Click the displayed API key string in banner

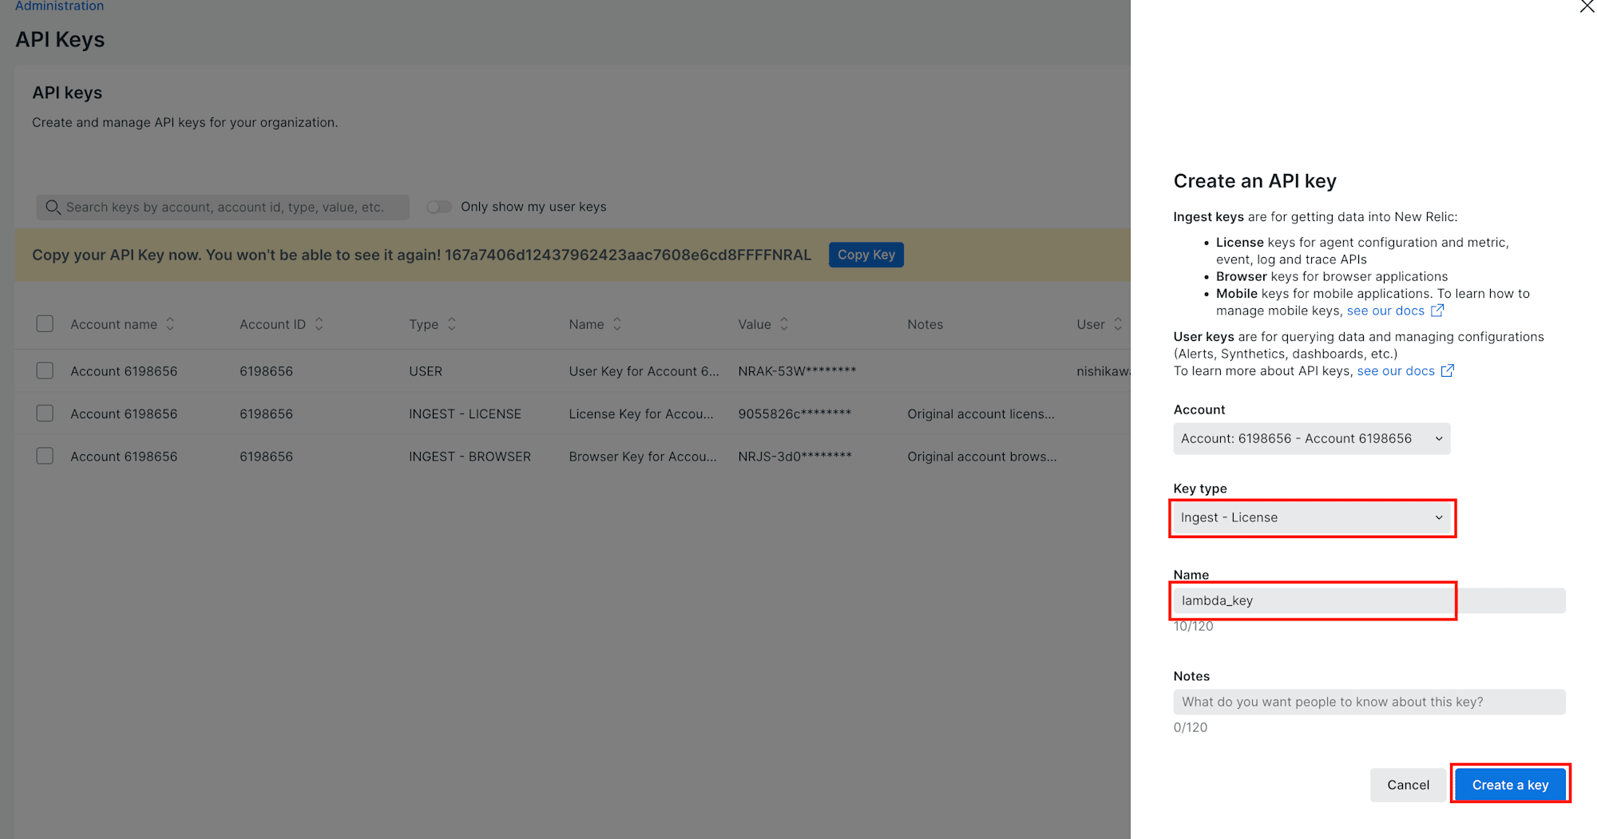click(x=628, y=255)
